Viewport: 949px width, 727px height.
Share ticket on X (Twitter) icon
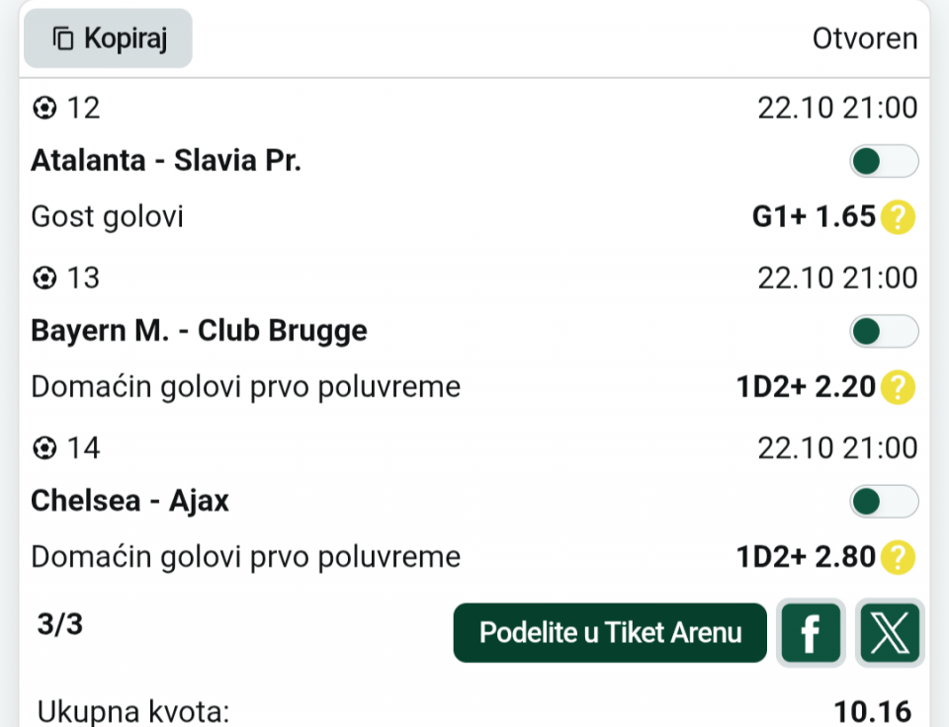click(x=890, y=632)
